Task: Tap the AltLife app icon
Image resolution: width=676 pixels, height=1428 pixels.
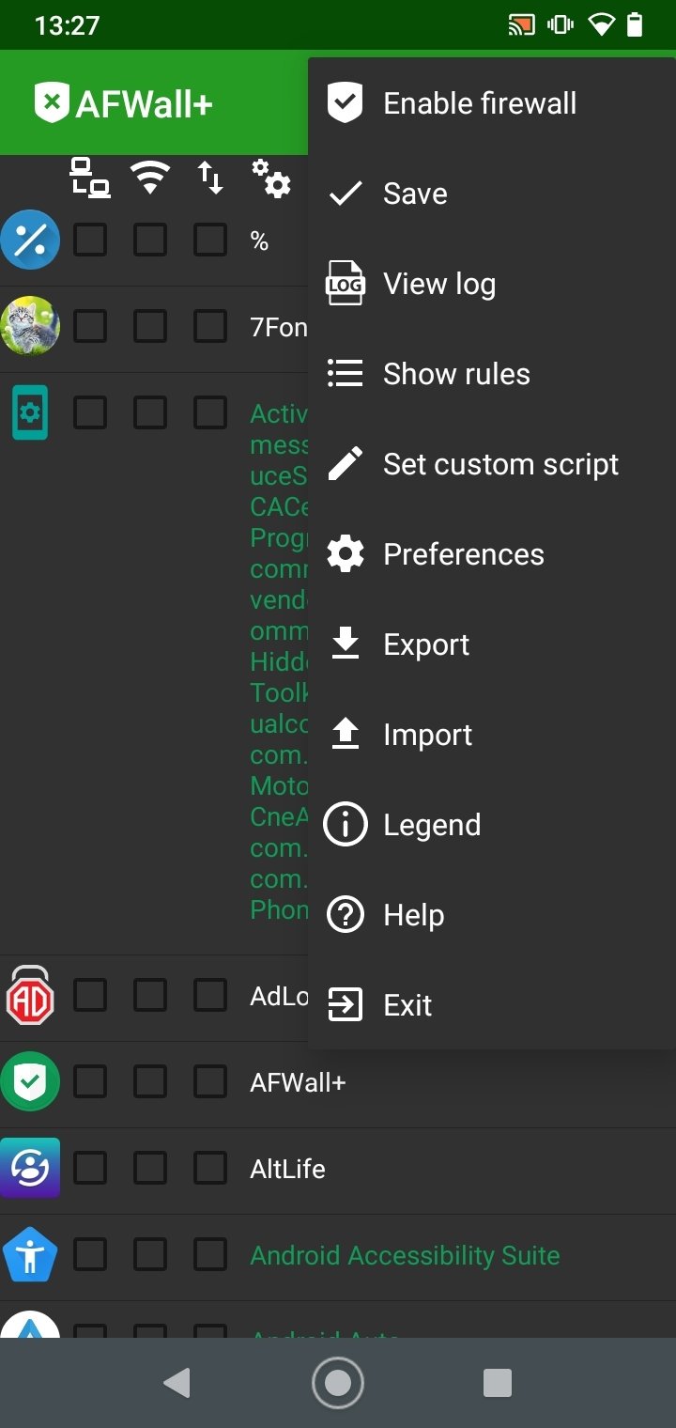Action: (30, 1168)
